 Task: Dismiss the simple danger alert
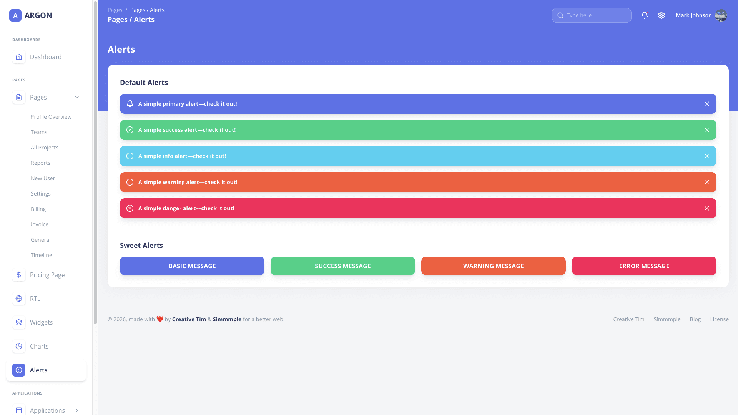pos(707,208)
